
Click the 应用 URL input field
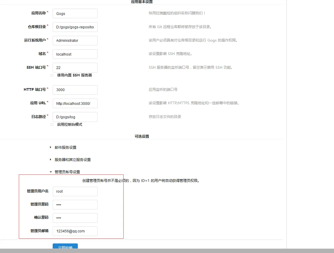(x=75, y=103)
